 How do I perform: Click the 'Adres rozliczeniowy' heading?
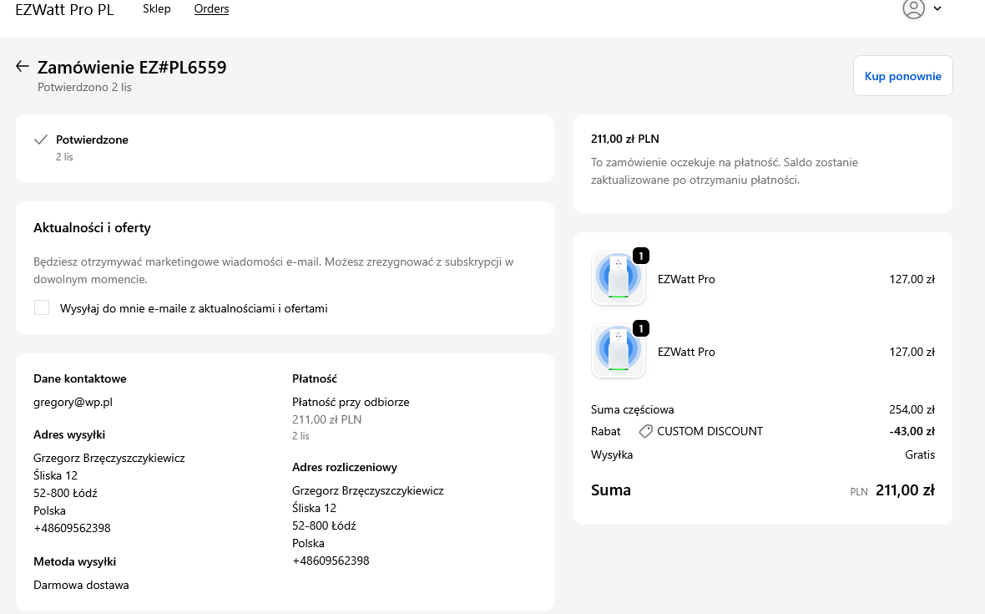pyautogui.click(x=345, y=468)
